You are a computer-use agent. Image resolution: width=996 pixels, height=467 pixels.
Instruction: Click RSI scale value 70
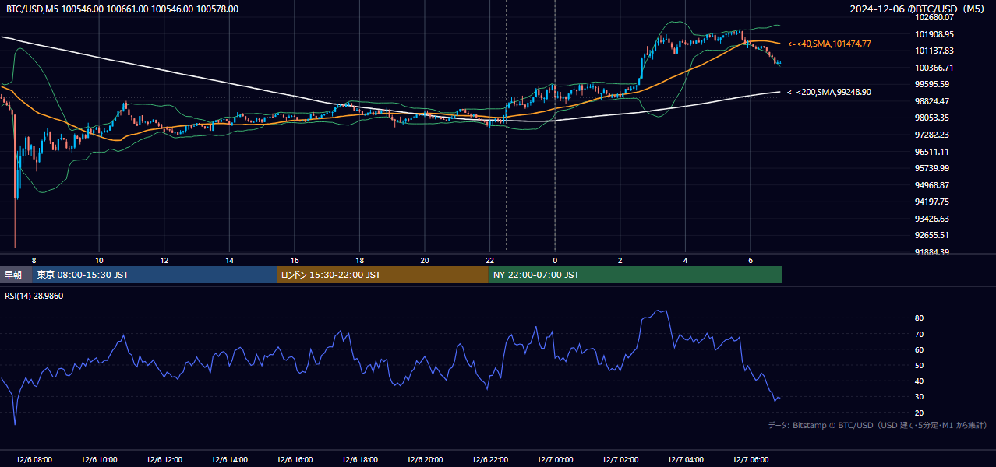[920, 334]
